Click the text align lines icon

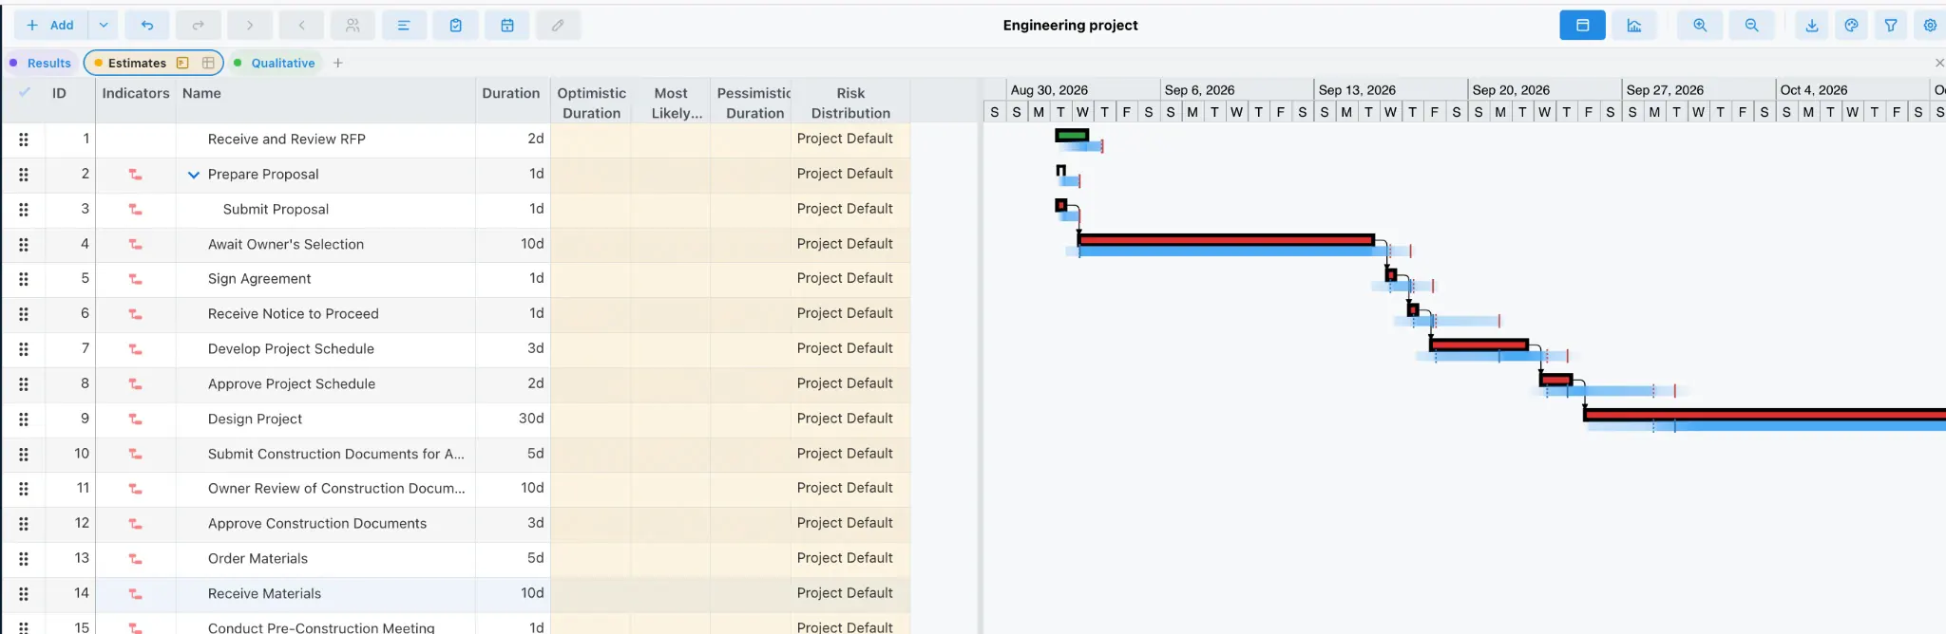pos(404,26)
